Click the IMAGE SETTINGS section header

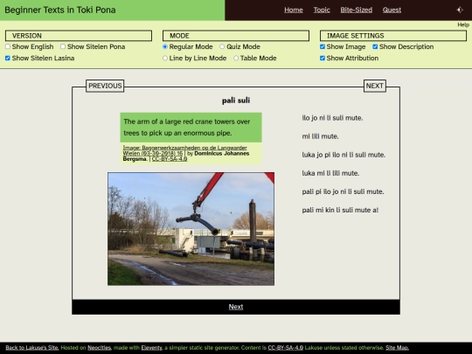(393, 36)
